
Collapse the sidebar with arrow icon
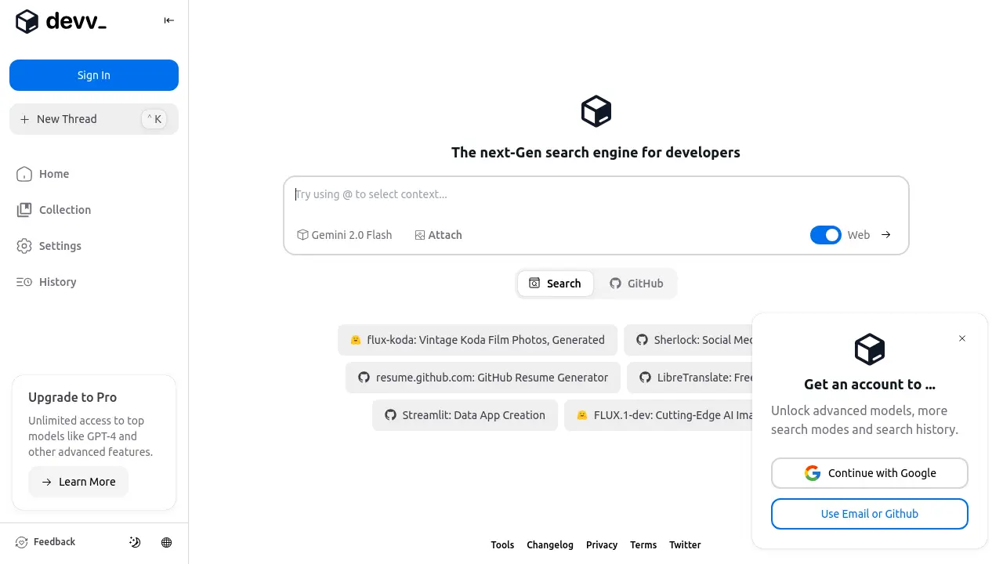pyautogui.click(x=168, y=20)
